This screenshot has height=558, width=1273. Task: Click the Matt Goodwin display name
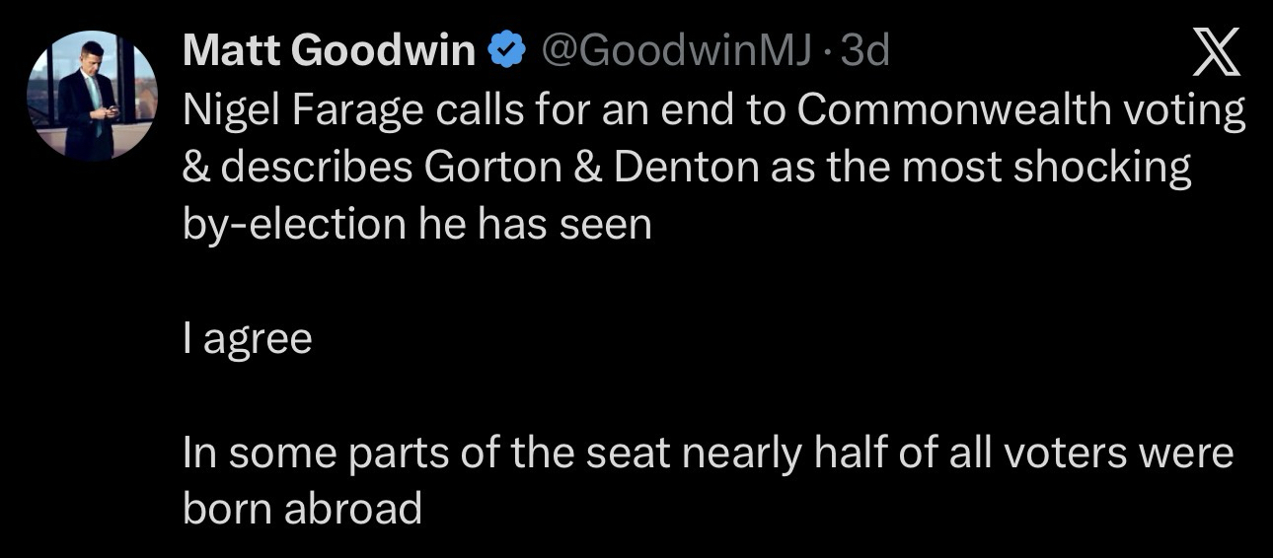tap(330, 51)
